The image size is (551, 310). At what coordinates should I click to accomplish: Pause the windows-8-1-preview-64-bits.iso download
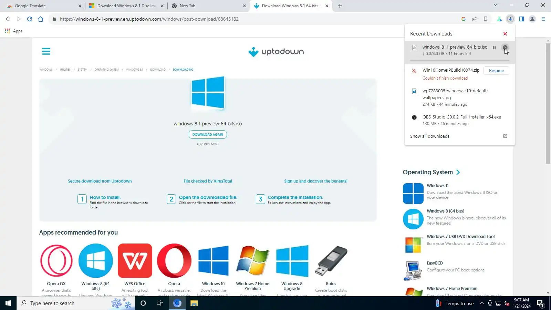tap(494, 48)
